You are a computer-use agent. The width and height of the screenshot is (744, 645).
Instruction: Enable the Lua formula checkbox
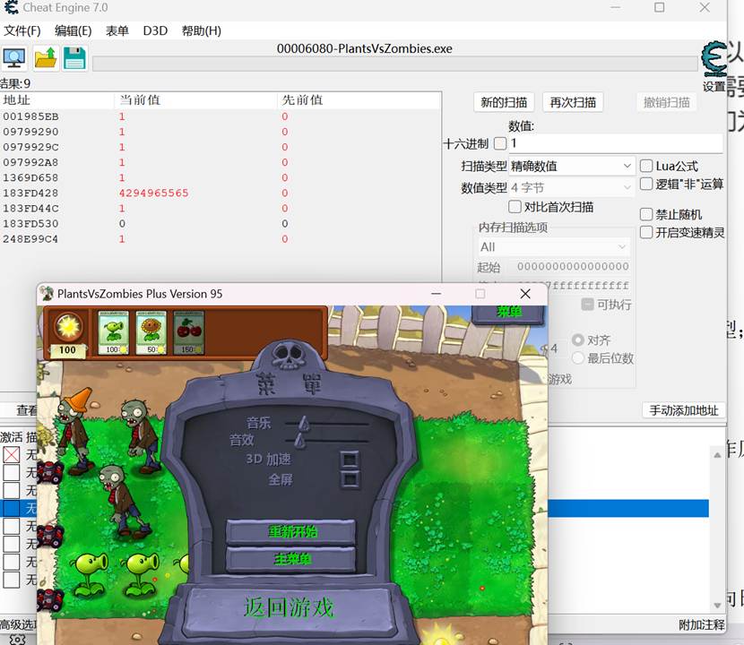[x=646, y=166]
